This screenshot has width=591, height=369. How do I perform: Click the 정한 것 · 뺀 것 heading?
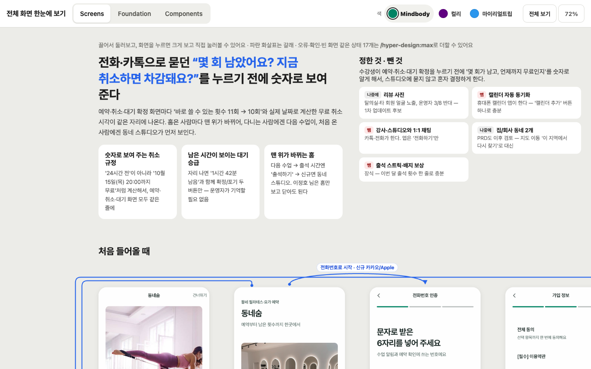(x=380, y=61)
